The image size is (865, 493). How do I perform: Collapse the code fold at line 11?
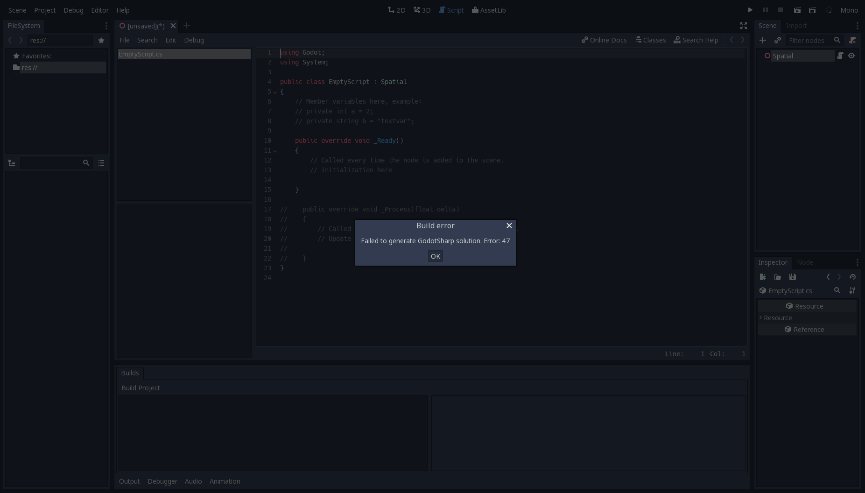click(275, 151)
